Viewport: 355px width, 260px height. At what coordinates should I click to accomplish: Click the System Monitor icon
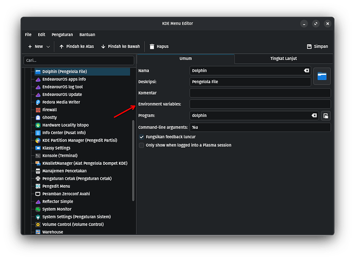38,210
